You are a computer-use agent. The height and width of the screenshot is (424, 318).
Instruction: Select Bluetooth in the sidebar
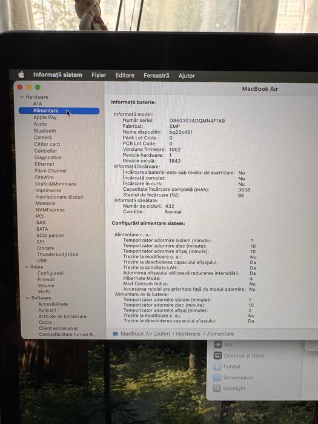click(45, 131)
